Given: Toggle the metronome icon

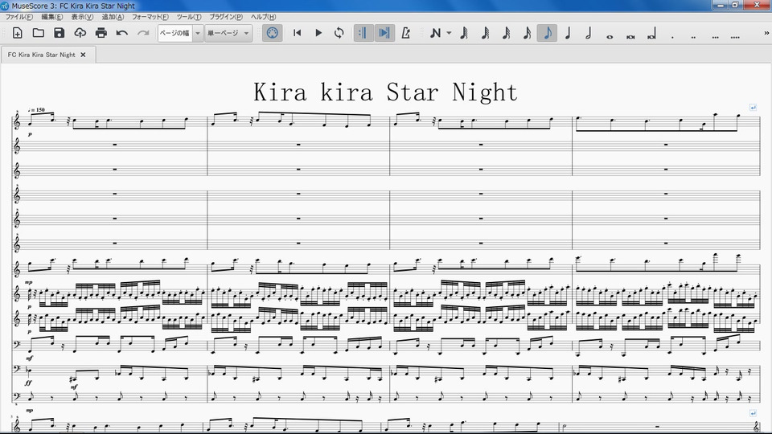Looking at the screenshot, I should tap(405, 33).
